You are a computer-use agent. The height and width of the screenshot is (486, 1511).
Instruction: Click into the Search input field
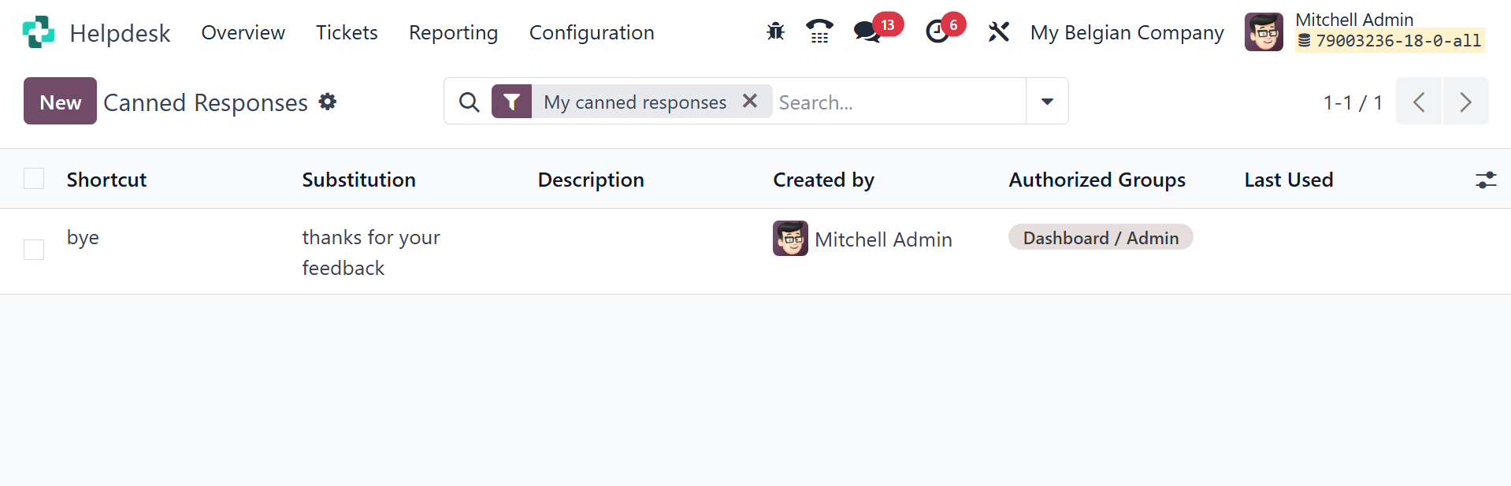pyautogui.click(x=898, y=102)
